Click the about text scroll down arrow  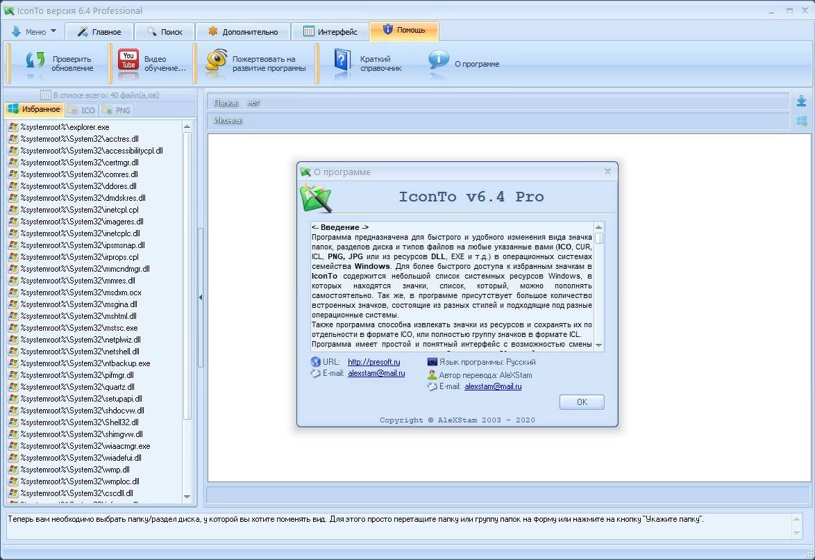tap(599, 345)
